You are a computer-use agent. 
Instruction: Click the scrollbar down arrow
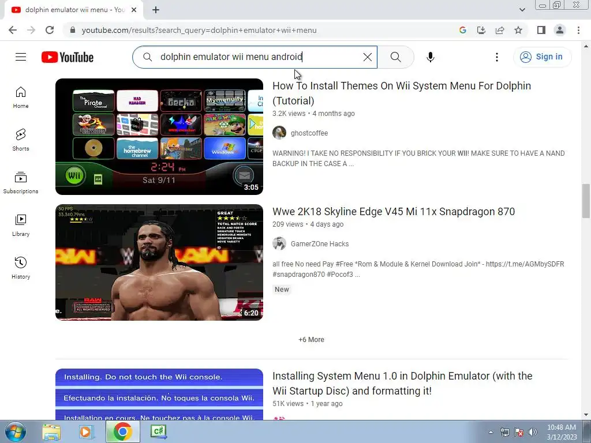pyautogui.click(x=586, y=415)
